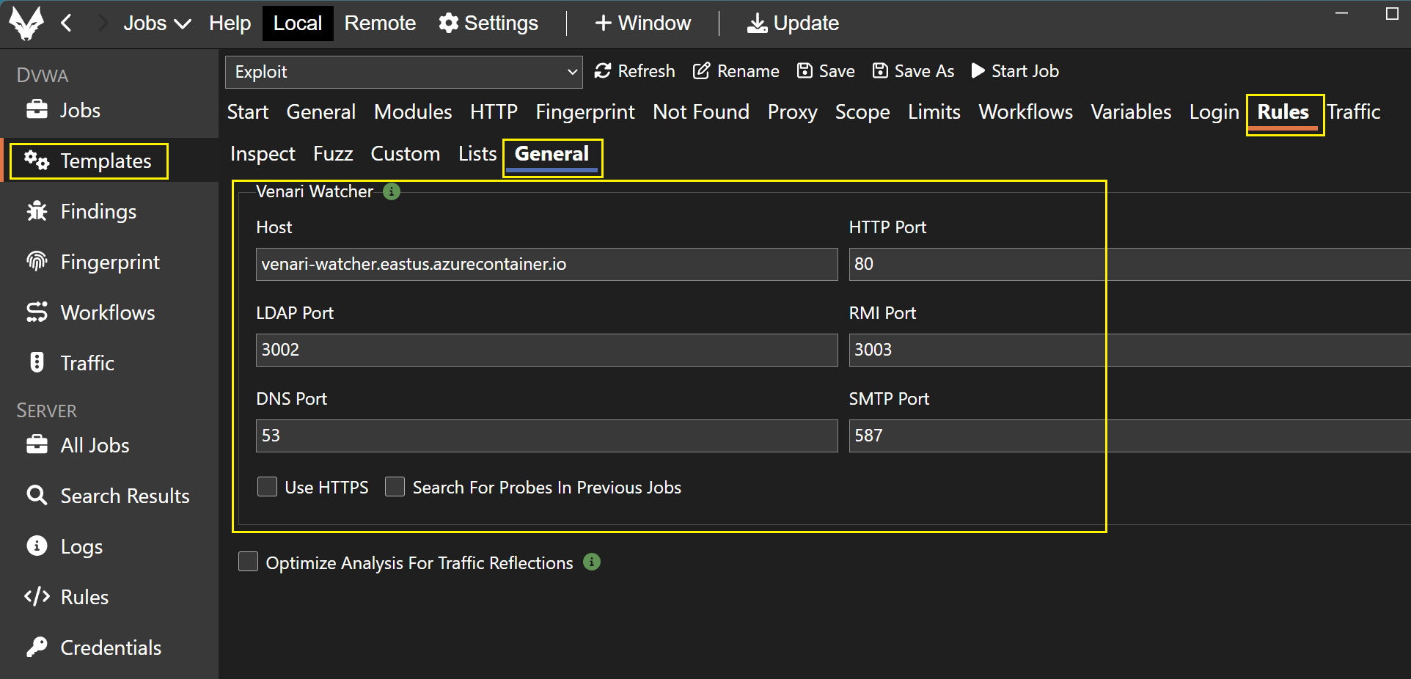Enable Optimize Analysis For Traffic Reflections

coord(248,562)
